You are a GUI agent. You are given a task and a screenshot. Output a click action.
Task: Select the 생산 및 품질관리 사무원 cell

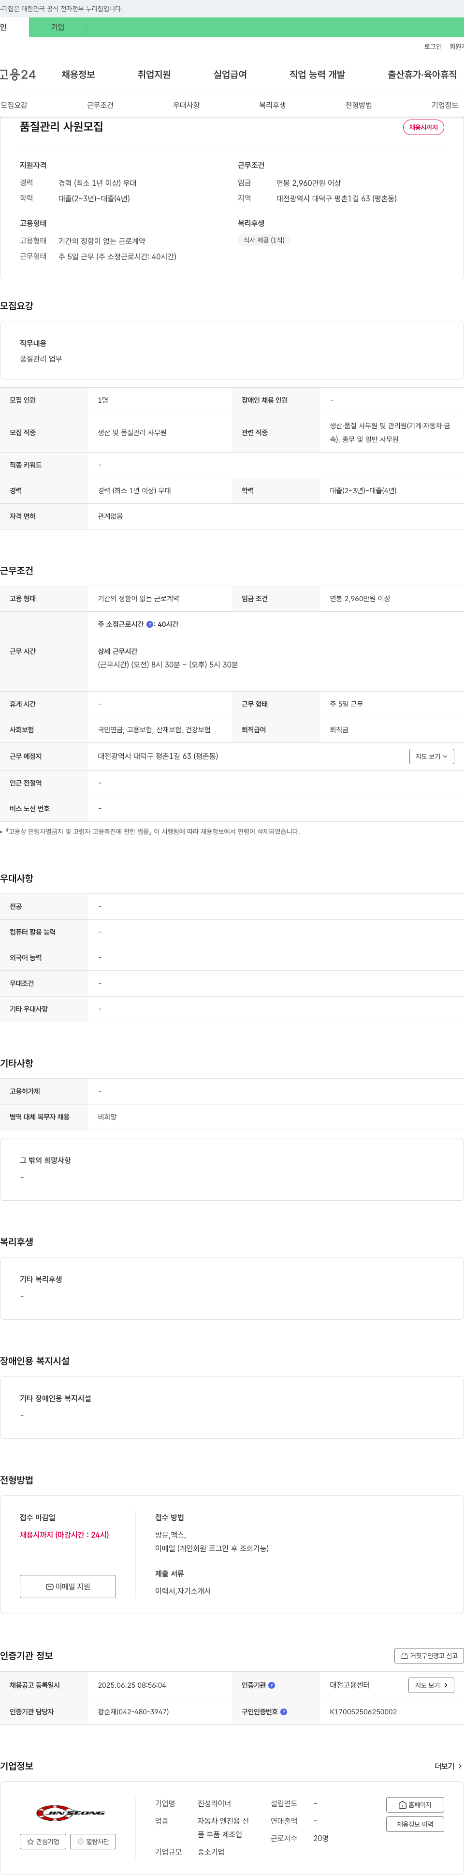pyautogui.click(x=132, y=432)
